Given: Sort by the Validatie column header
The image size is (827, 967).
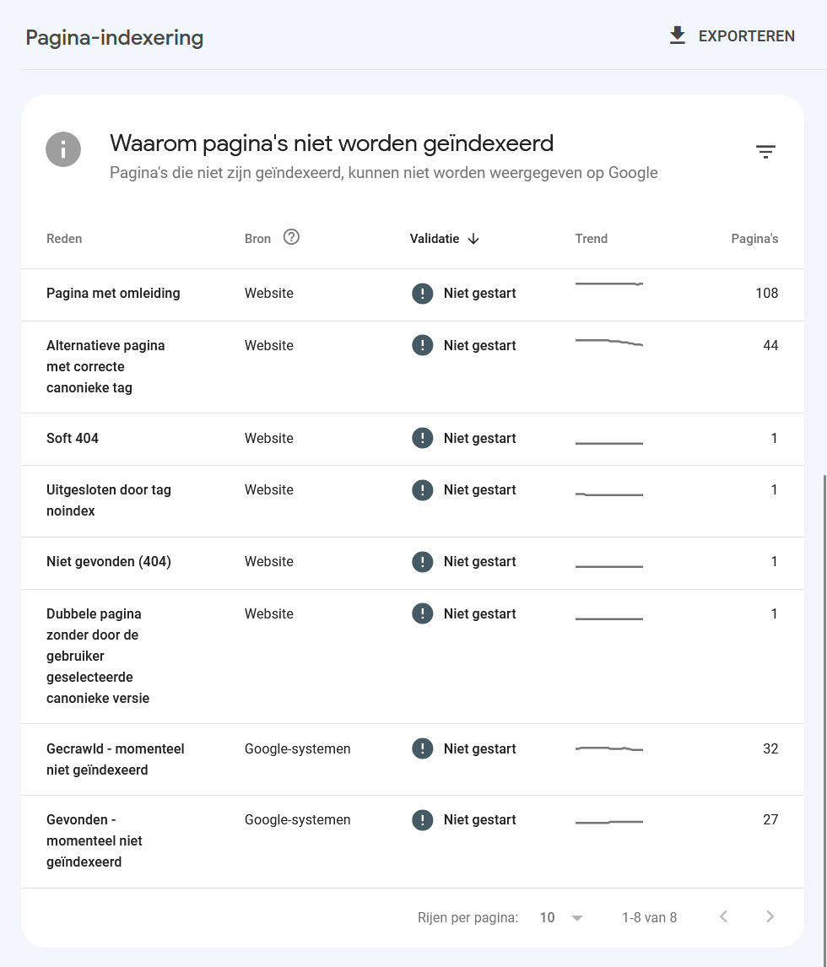Looking at the screenshot, I should click(x=434, y=239).
